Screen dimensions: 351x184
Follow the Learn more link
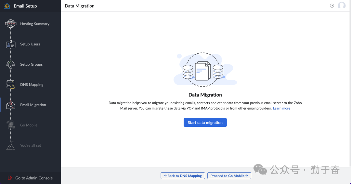pyautogui.click(x=281, y=108)
